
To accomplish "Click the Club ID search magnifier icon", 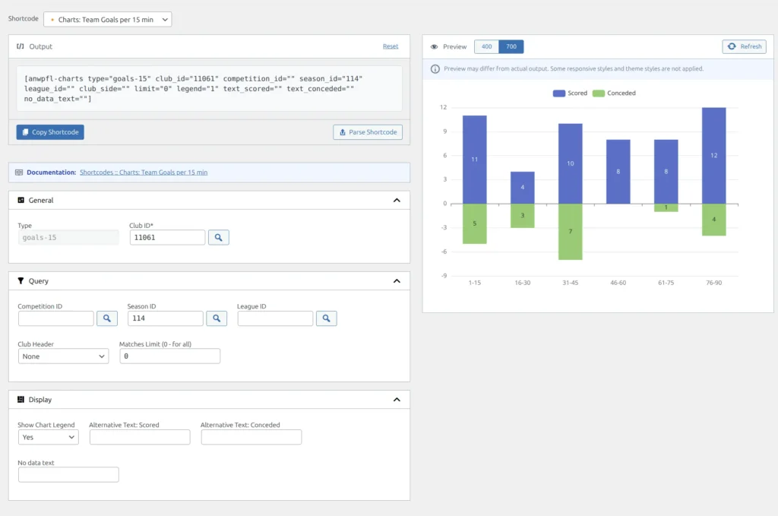I will [218, 237].
